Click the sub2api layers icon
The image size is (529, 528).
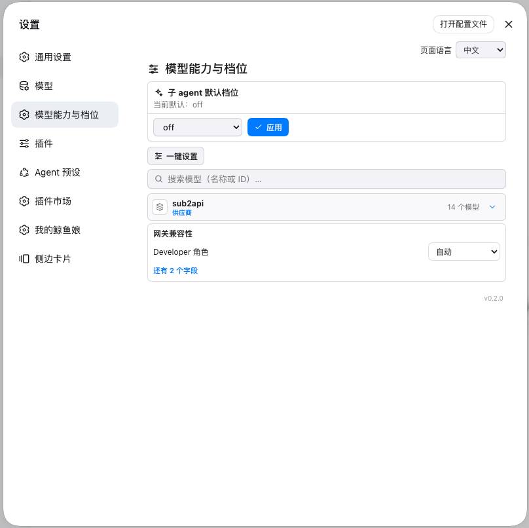click(160, 207)
